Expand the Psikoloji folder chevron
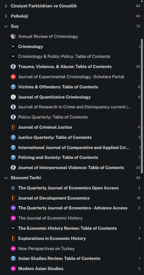144x275 pixels. click(x=6, y=16)
